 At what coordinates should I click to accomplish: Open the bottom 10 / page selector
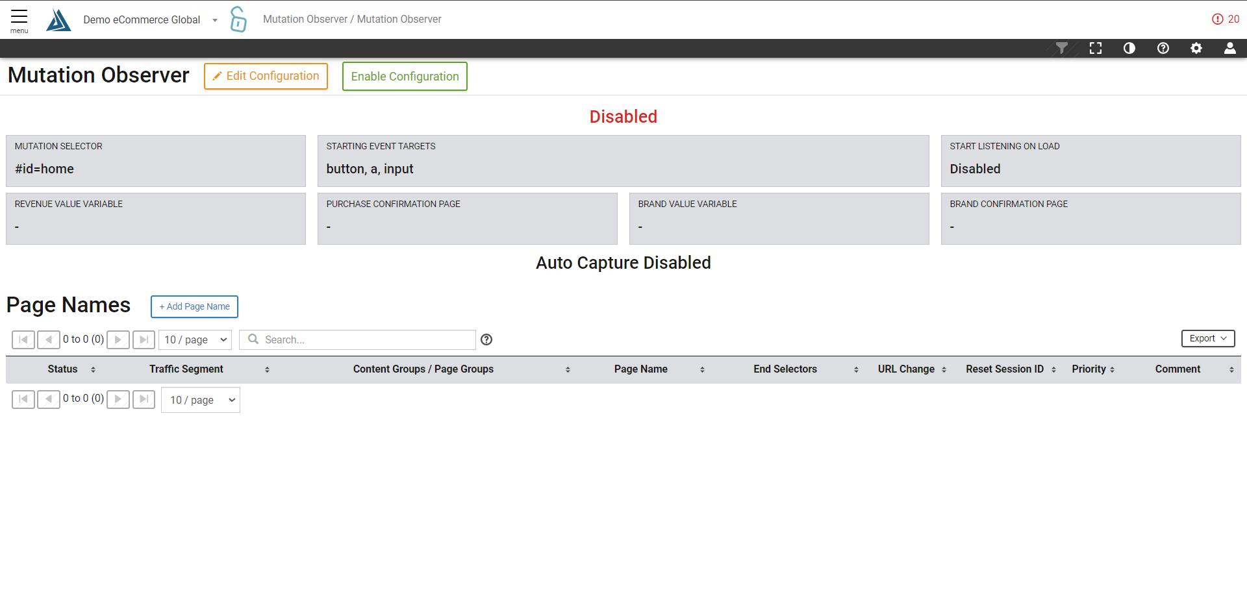(201, 400)
